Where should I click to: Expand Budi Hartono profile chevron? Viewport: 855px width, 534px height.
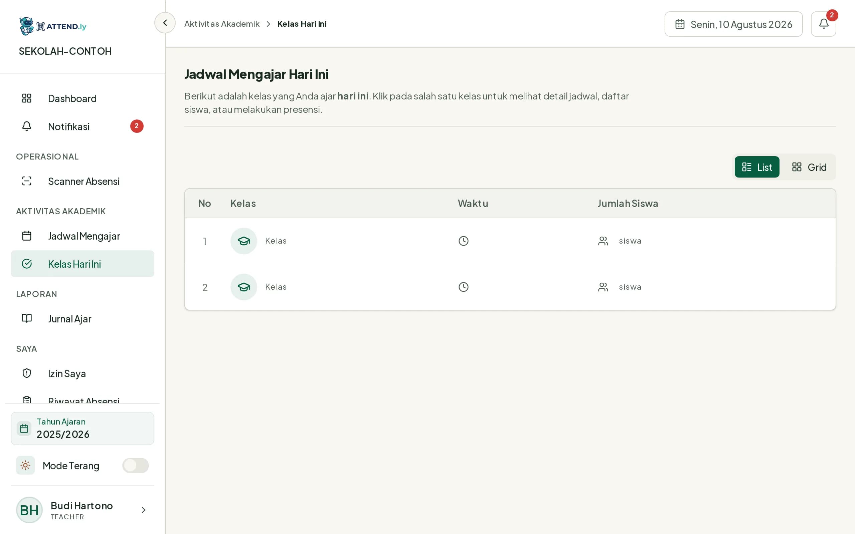(143, 510)
